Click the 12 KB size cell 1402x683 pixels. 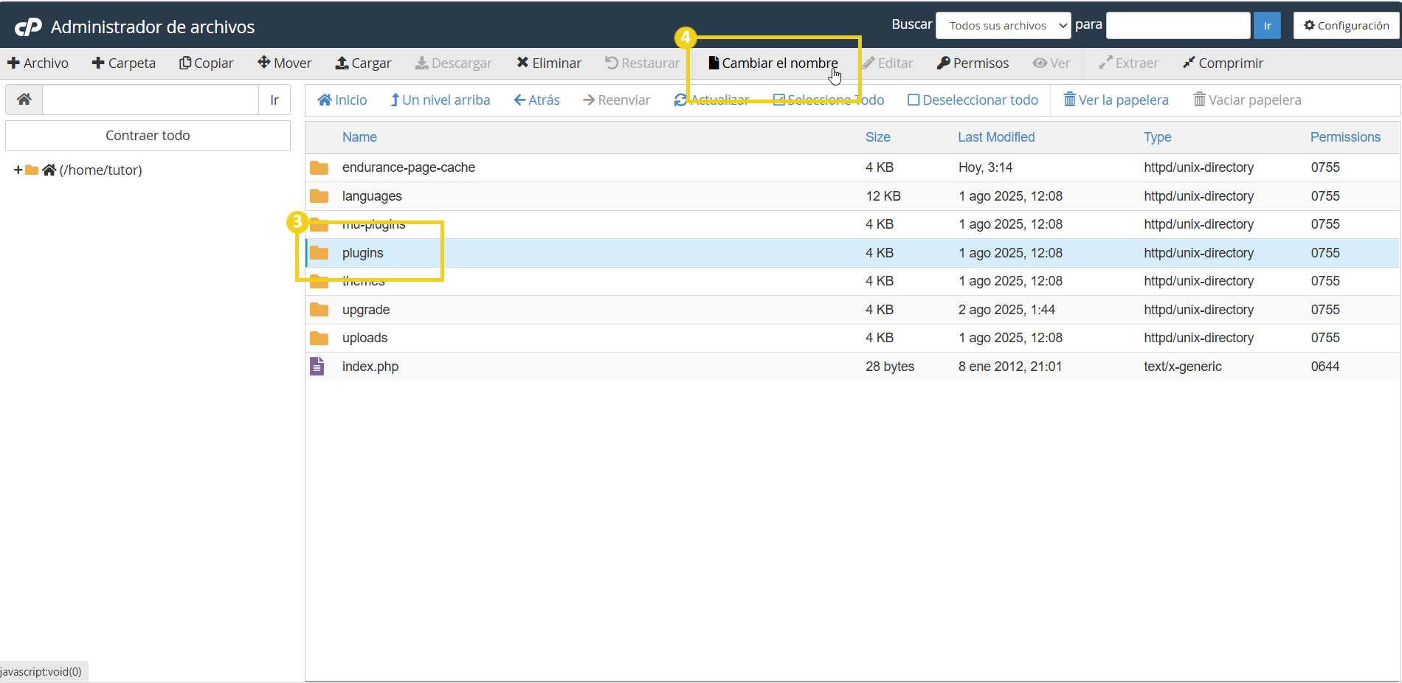click(x=883, y=196)
